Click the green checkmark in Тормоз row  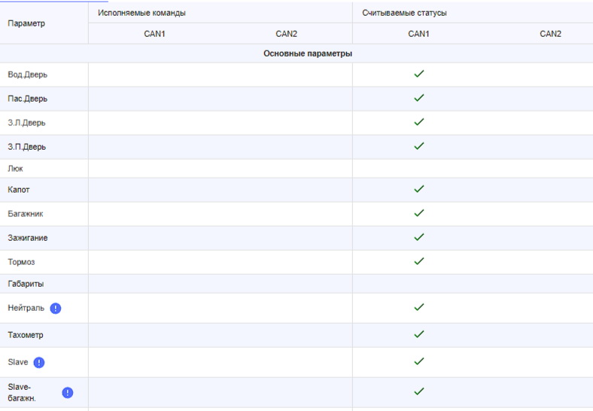click(x=419, y=261)
